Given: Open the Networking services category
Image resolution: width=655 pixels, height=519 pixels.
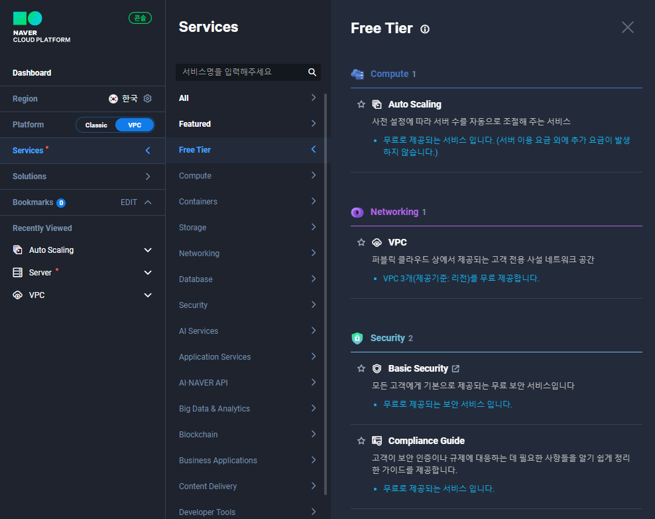Looking at the screenshot, I should tap(248, 254).
